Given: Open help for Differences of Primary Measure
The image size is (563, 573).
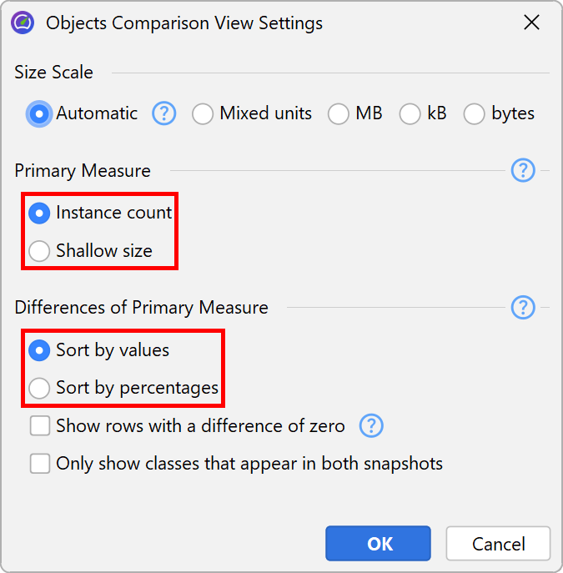Looking at the screenshot, I should [522, 307].
